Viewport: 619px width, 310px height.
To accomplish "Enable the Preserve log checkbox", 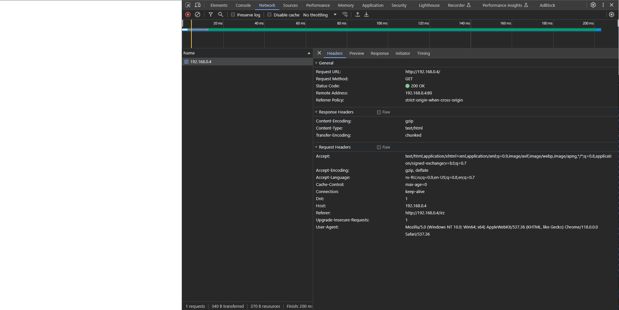I will click(x=233, y=15).
